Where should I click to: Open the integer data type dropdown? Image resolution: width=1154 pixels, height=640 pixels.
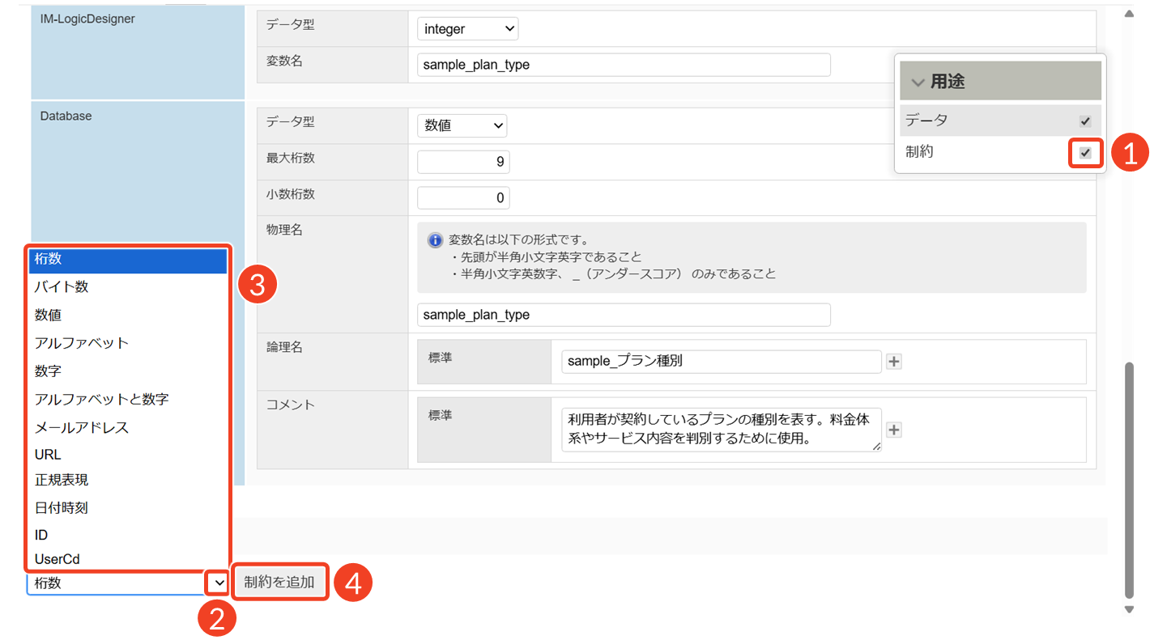[x=467, y=29]
